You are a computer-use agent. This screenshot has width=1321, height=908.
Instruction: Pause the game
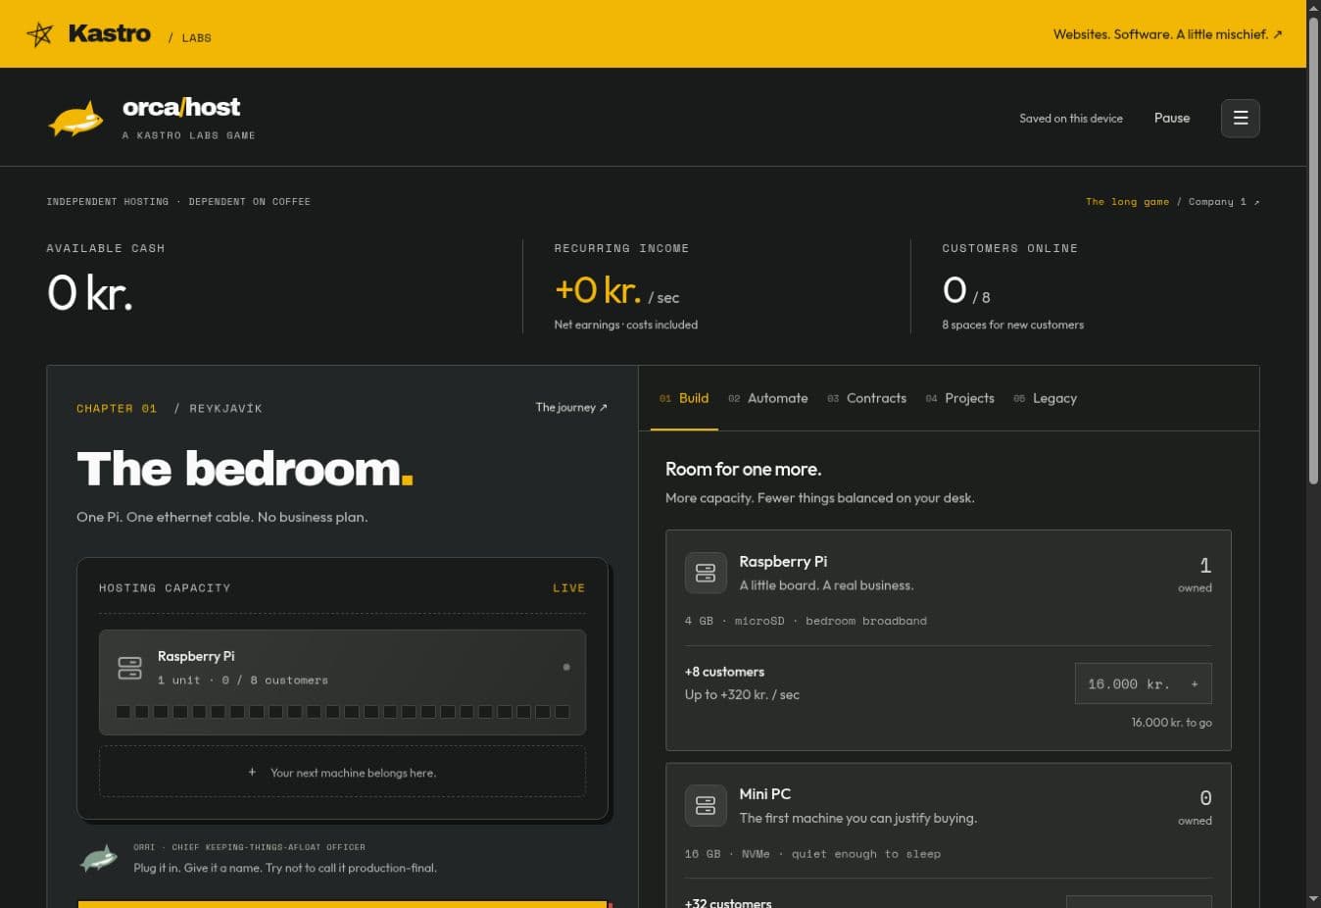(x=1172, y=118)
